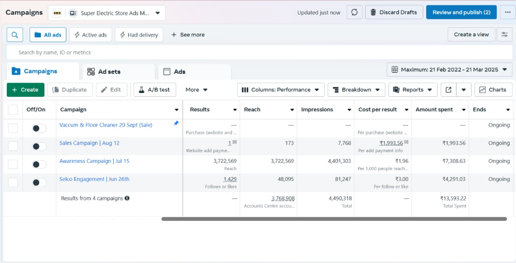Expand the Columns: Performance dropdown
516x263 pixels.
coord(281,90)
